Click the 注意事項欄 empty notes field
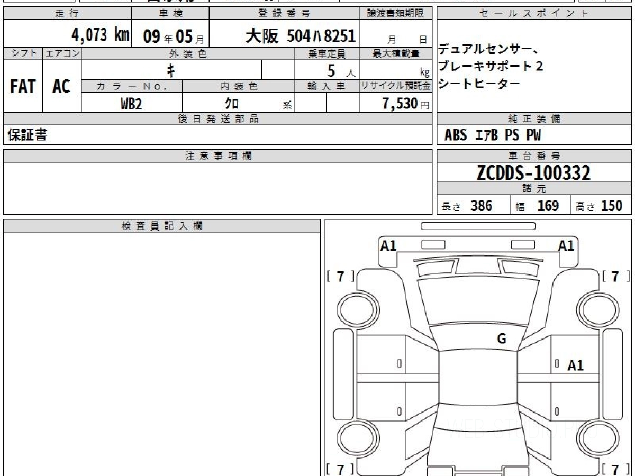Image resolution: width=635 pixels, height=476 pixels. coord(217,188)
